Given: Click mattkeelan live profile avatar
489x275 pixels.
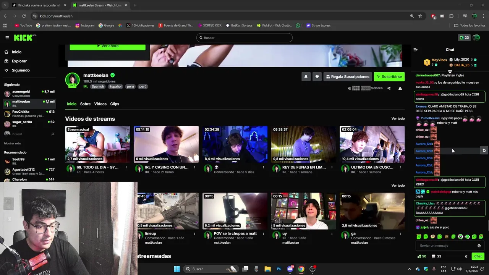Looking at the screenshot, I should click(72, 80).
